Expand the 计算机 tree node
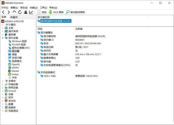Viewport: 174px width, 125px height. pyautogui.click(x=3, y=25)
